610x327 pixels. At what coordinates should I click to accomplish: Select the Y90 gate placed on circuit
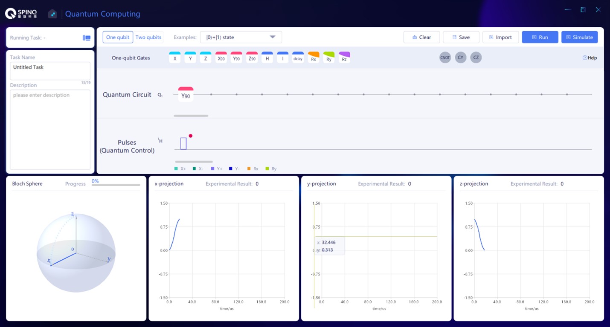(186, 95)
